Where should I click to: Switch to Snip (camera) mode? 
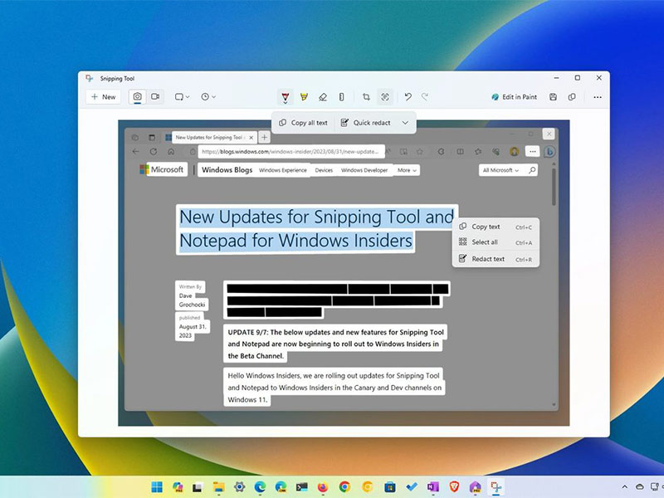pos(137,97)
